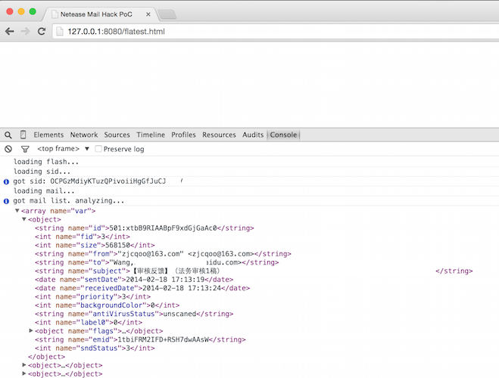Viewport: 499px width, 378px height.
Task: Click the int name="label0" row
Action: (x=89, y=322)
